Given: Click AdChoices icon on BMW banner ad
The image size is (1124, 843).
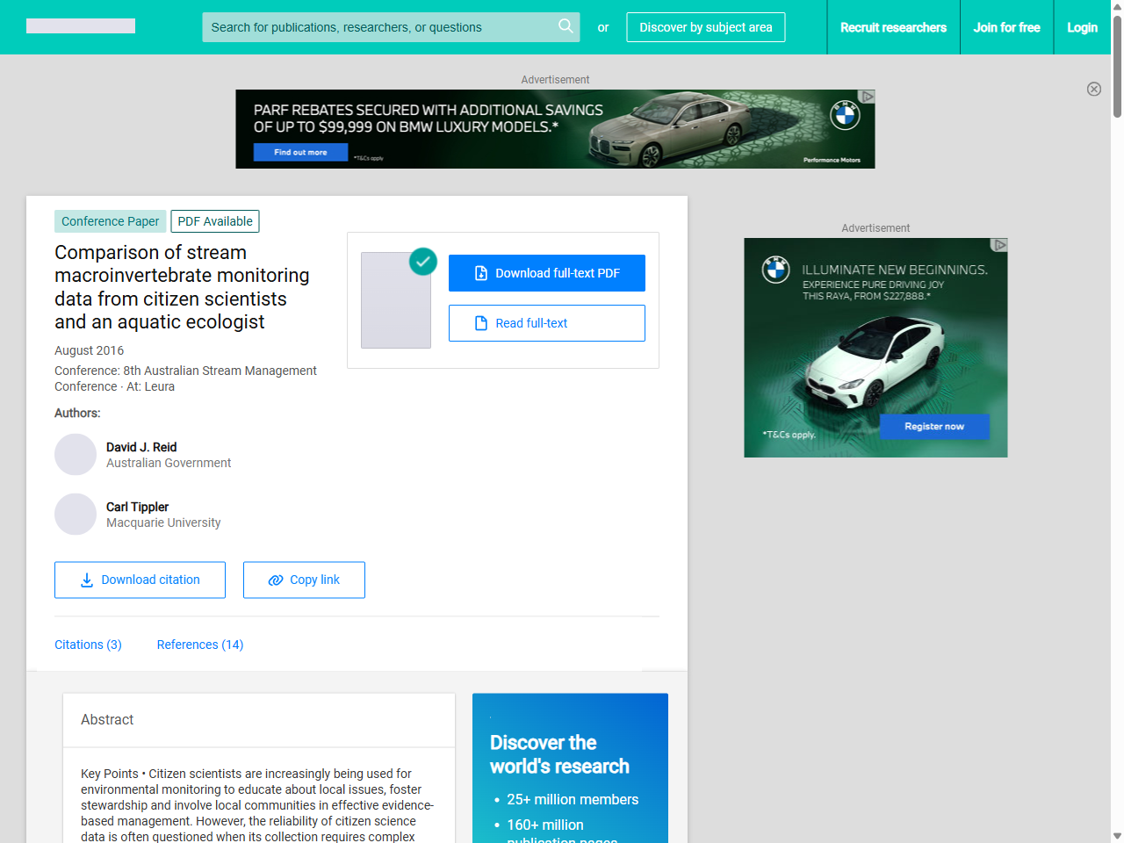Looking at the screenshot, I should pyautogui.click(x=868, y=97).
